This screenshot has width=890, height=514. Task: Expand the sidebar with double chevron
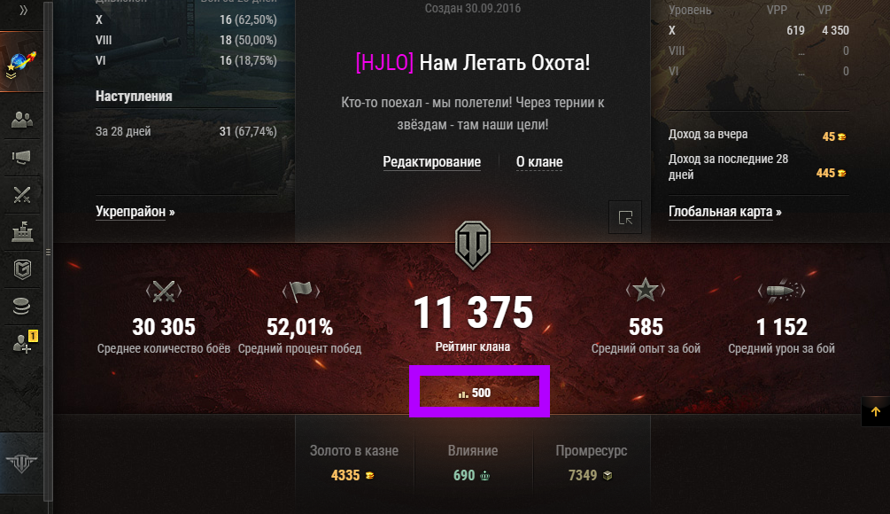click(23, 11)
